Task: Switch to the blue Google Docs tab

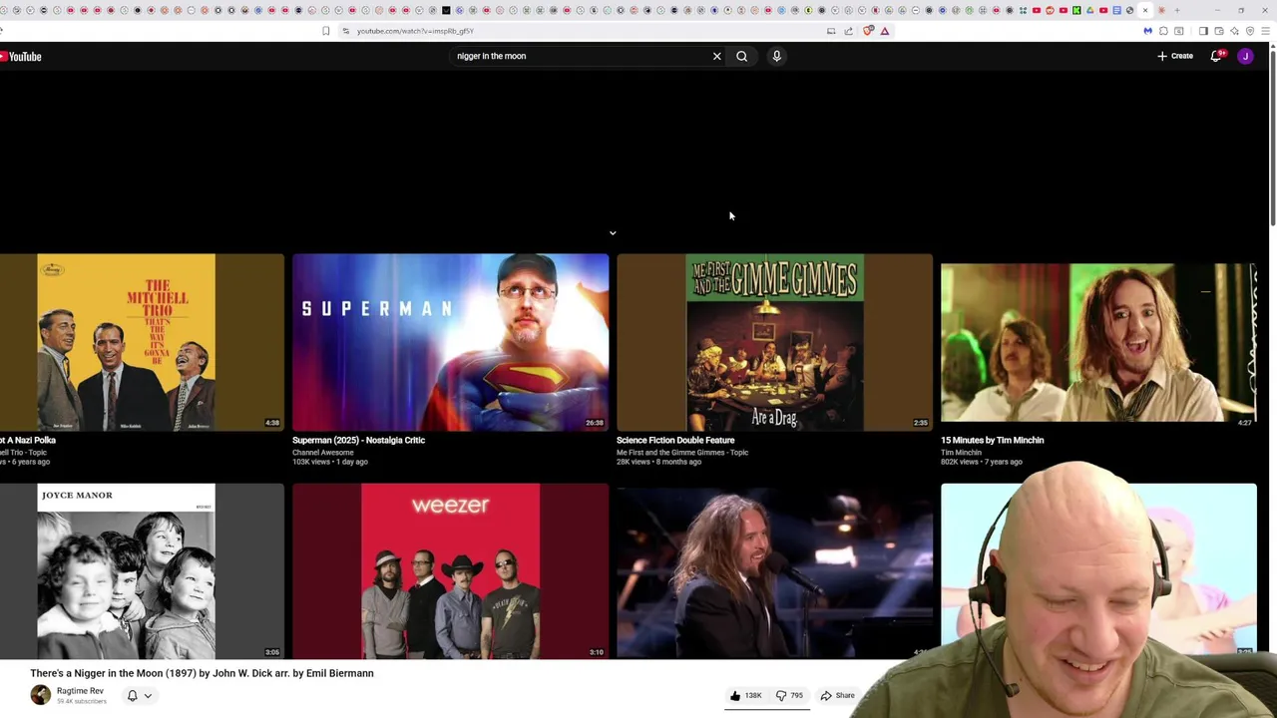Action: click(1116, 10)
